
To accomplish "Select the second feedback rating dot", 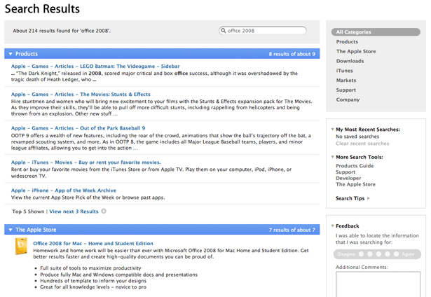I will click(370, 254).
